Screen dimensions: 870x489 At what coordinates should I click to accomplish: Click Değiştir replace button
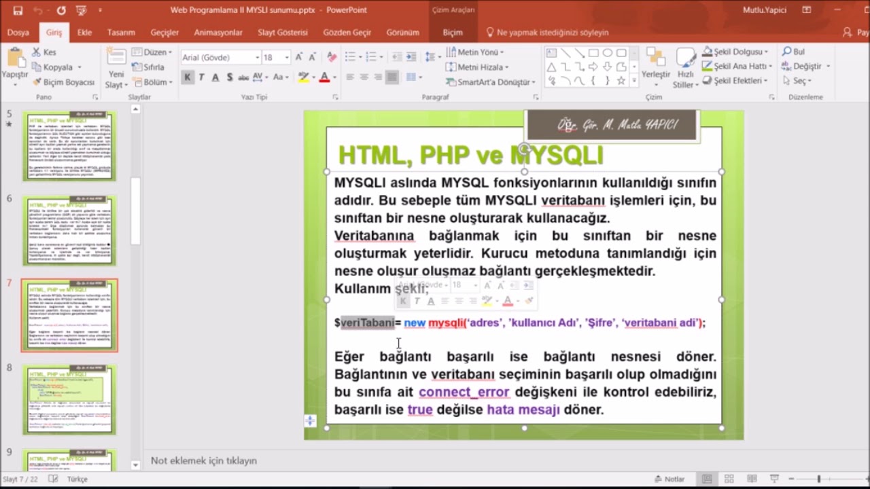click(x=806, y=67)
